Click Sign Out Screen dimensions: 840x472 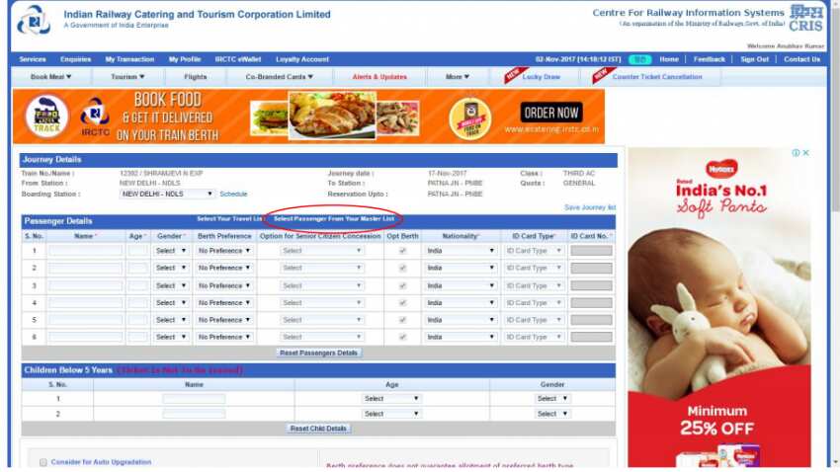click(x=755, y=59)
